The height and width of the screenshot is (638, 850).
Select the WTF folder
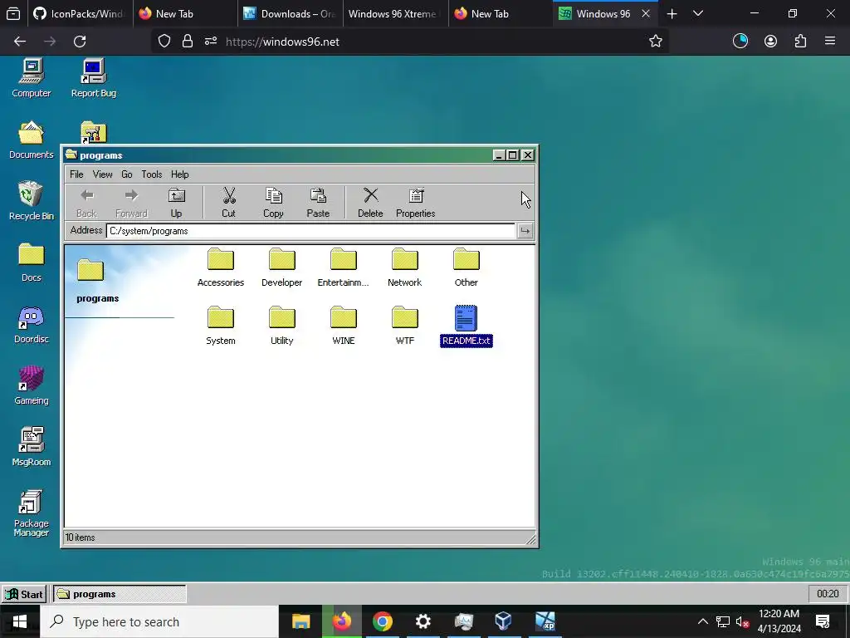pyautogui.click(x=405, y=326)
